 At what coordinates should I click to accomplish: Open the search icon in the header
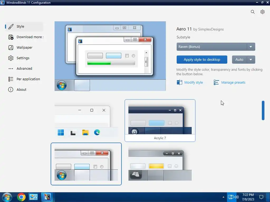253,12
